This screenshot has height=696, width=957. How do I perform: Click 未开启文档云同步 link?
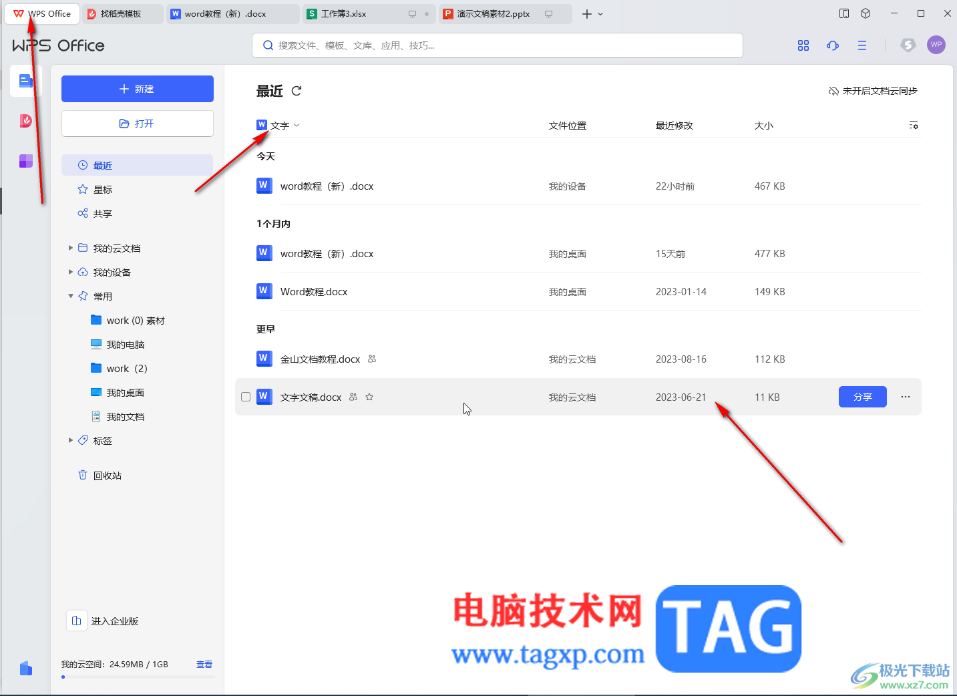[873, 91]
